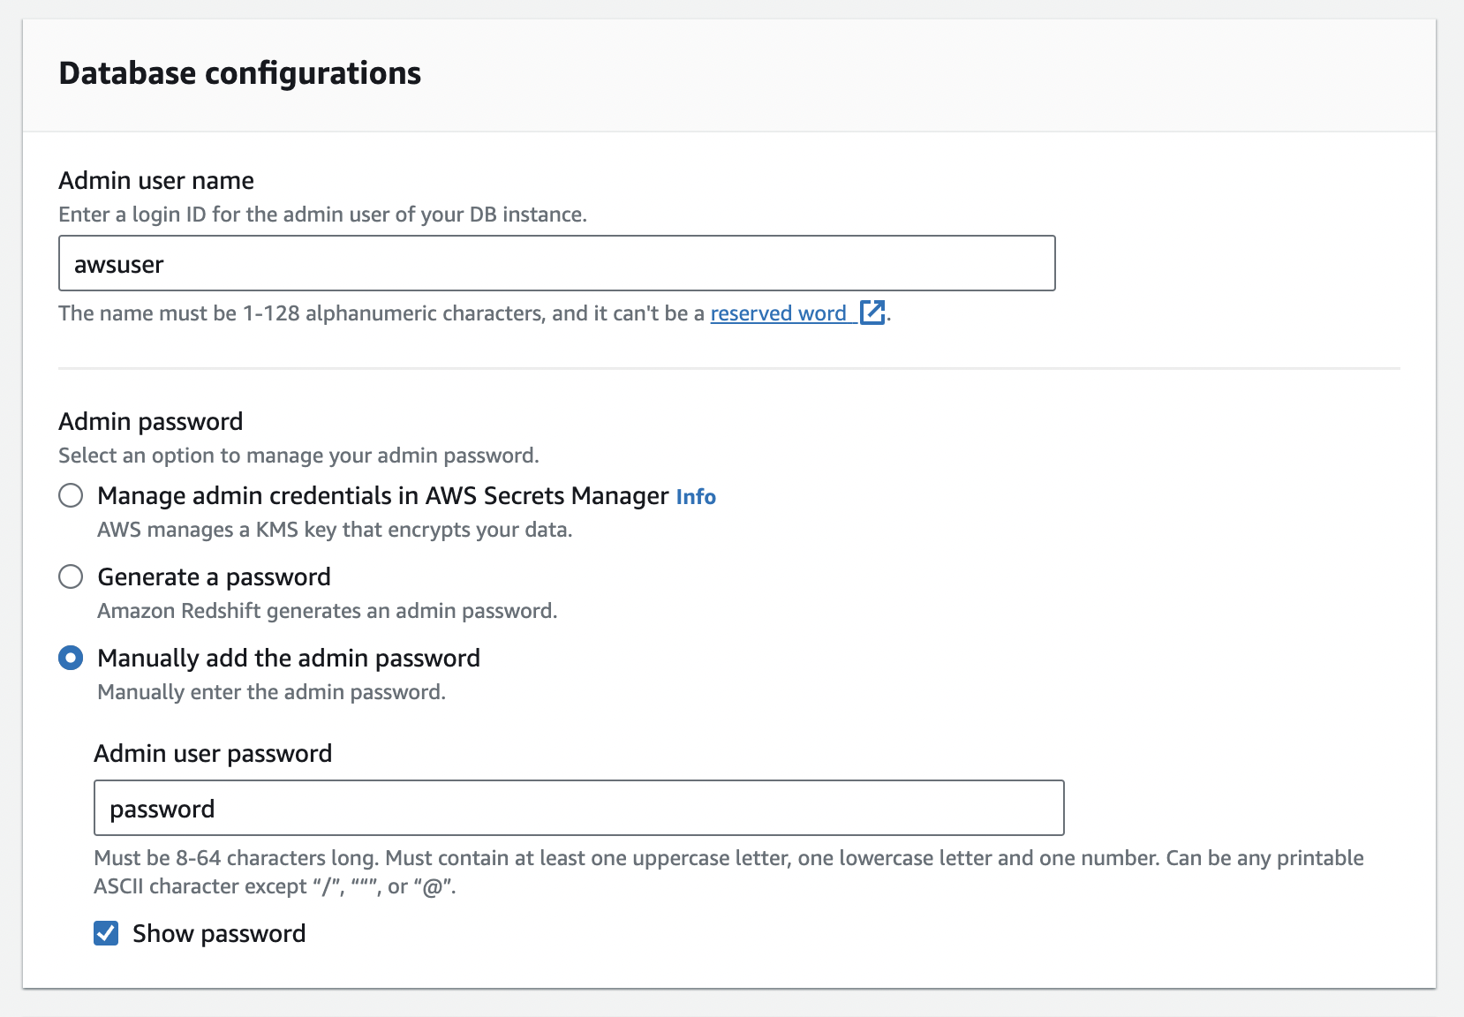Select the Manually add the admin password radio button
The width and height of the screenshot is (1464, 1017).
point(71,658)
